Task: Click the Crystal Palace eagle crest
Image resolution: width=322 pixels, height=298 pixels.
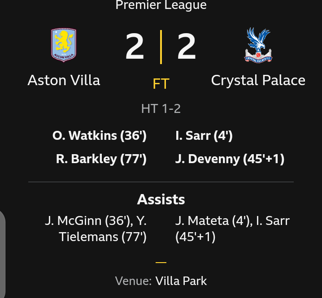Action: coord(258,45)
